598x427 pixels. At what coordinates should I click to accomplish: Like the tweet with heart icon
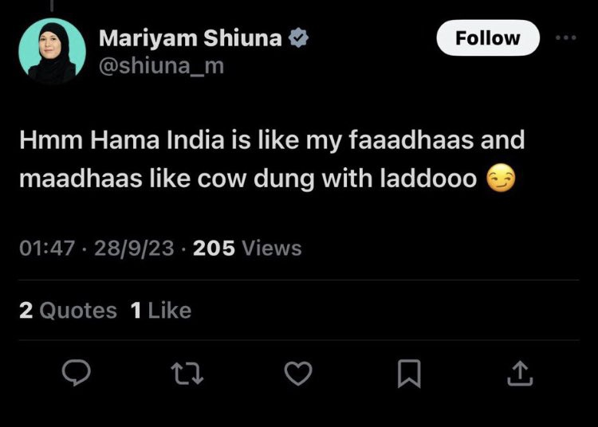[x=299, y=373]
